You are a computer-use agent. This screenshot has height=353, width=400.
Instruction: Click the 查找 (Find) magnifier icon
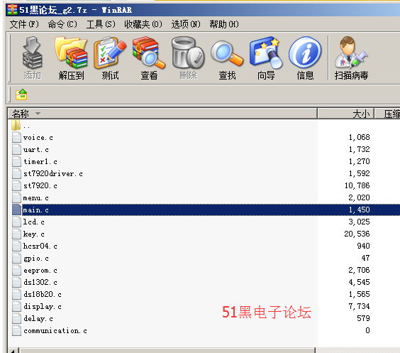coord(227,58)
